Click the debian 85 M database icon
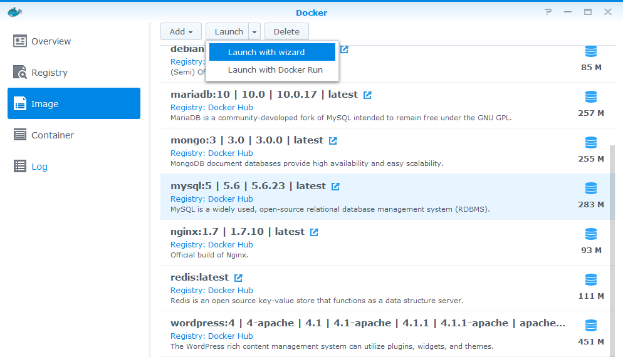The image size is (623, 357). coord(591,51)
